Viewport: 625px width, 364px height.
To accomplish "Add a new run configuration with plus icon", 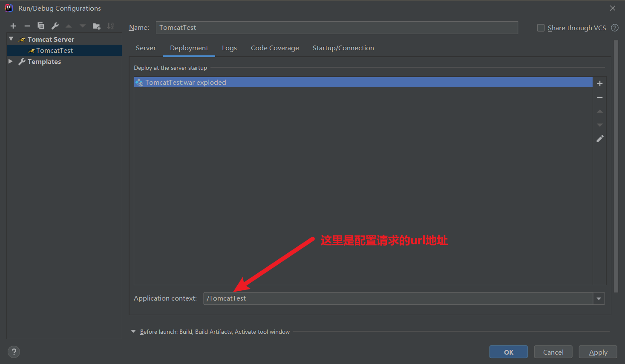I will (13, 26).
